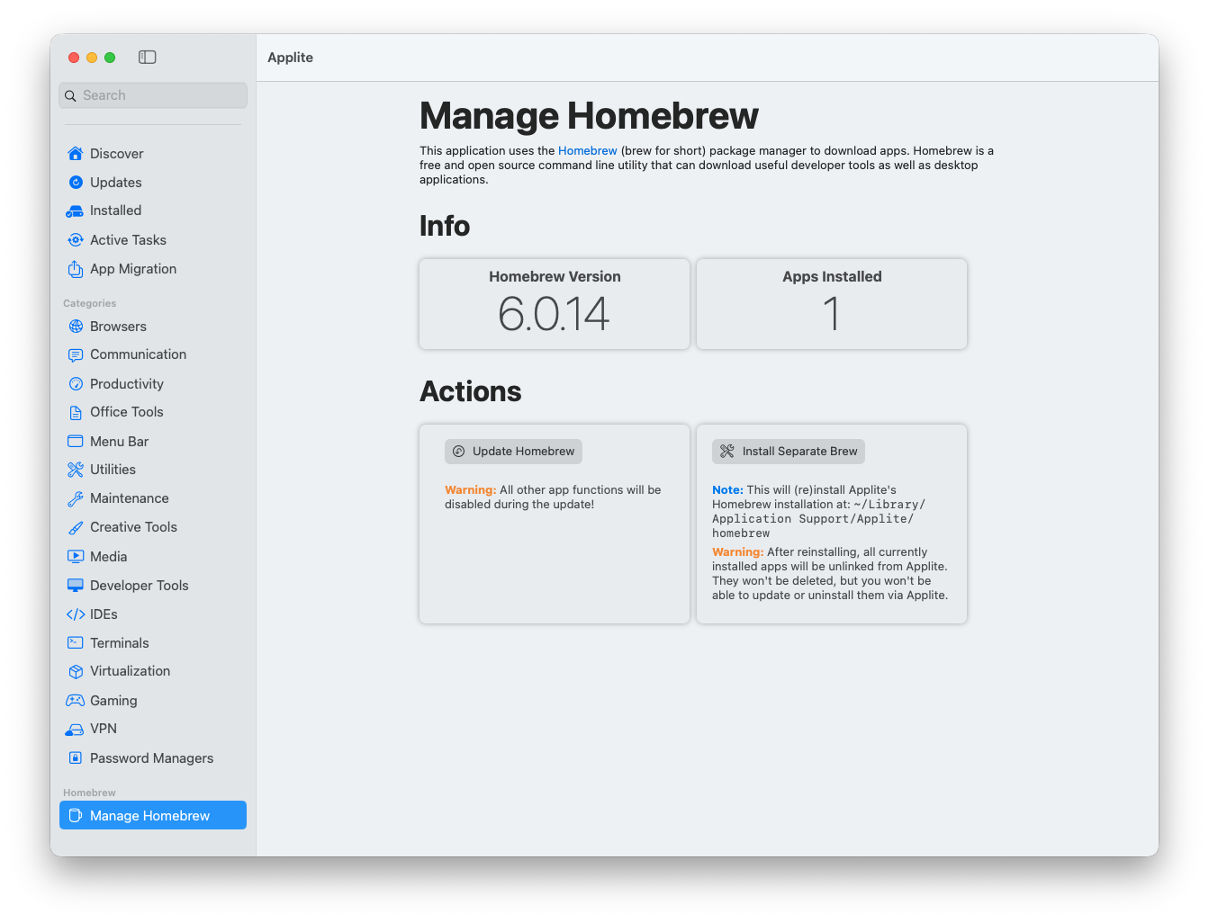Click the Browsers globe icon
The width and height of the screenshot is (1209, 923).
point(76,327)
